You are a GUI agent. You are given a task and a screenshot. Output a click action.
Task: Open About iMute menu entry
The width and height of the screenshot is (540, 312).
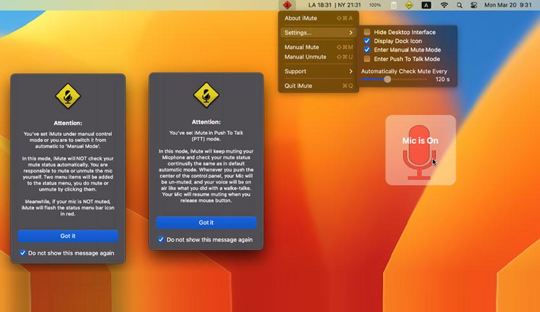click(x=318, y=18)
